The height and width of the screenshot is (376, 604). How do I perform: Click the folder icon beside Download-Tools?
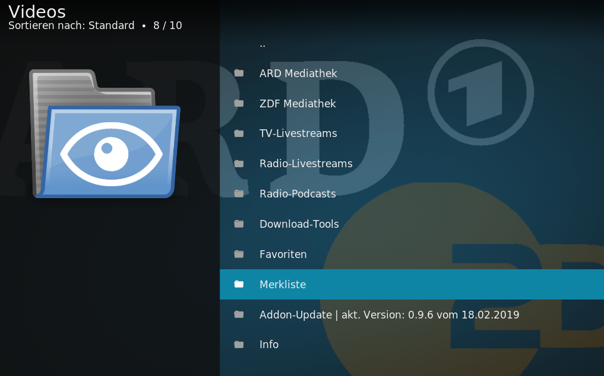pos(239,224)
